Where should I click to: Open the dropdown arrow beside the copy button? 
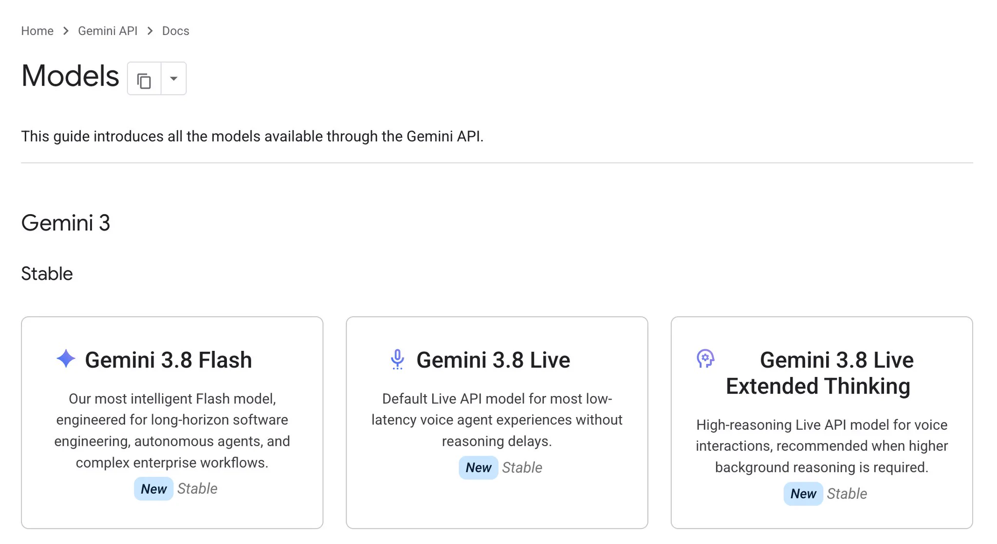(x=174, y=79)
